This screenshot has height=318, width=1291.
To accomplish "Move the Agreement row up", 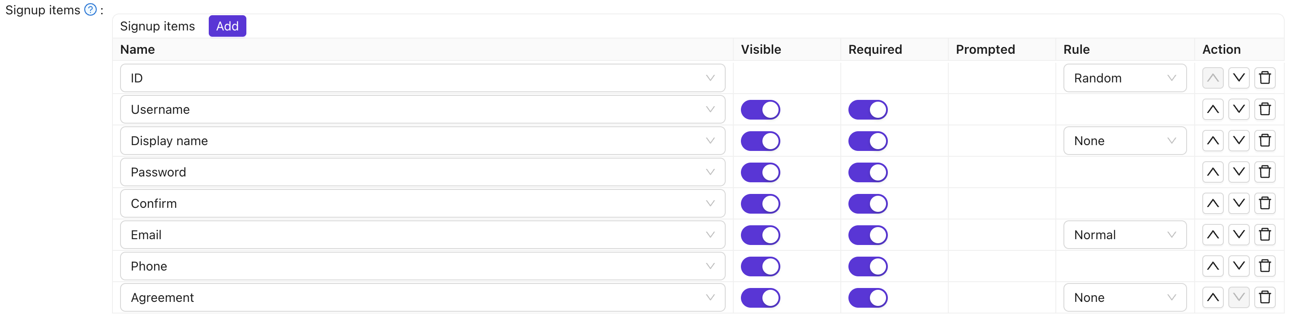I will [1212, 297].
